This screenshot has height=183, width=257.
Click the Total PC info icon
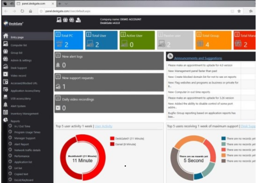[x=58, y=34]
